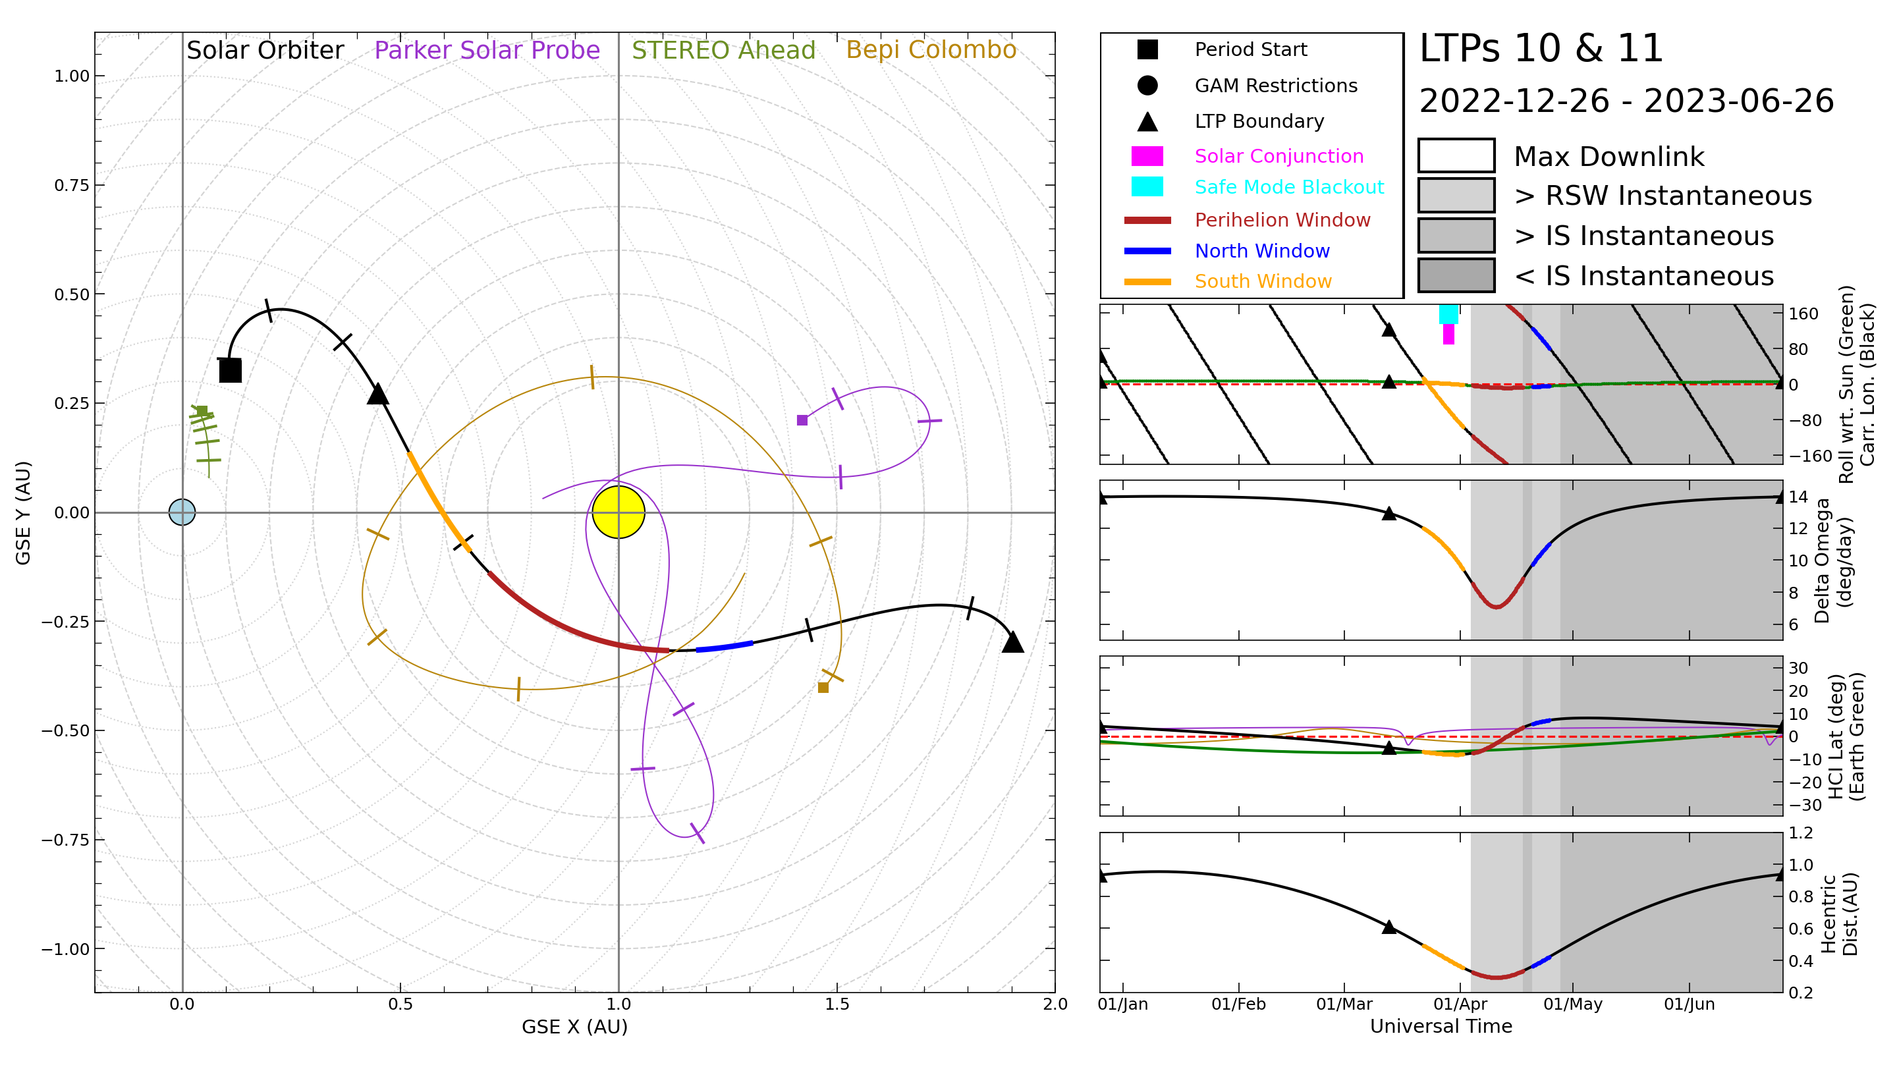Click the 'Hcentric Dist.(AU)' axis label
Screen dimensions: 1897x1067
[x=1840, y=914]
